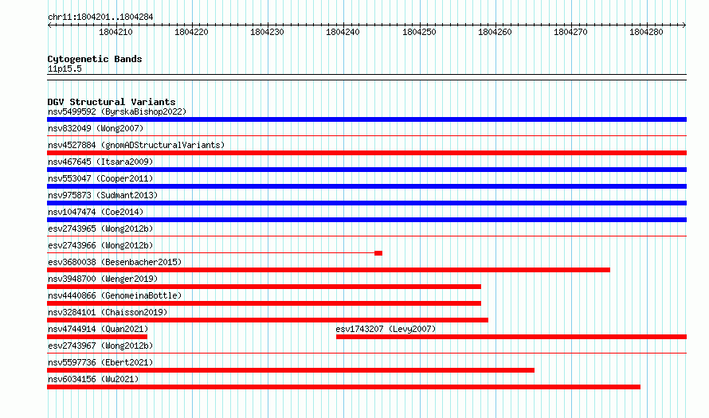This screenshot has width=709, height=418.
Task: Click the blue bar under nsv553047 (Cooper2011)
Action: click(x=366, y=186)
